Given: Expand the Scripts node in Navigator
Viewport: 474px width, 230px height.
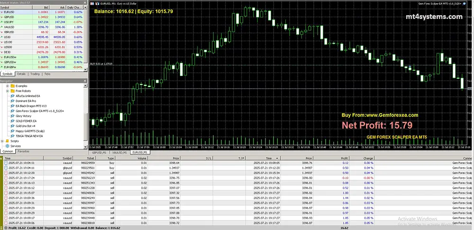Looking at the screenshot, I should point(2,141).
